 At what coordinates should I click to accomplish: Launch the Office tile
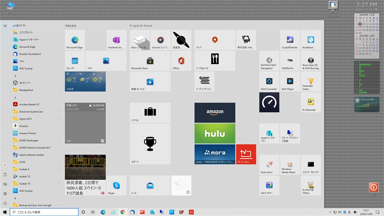pyautogui.click(x=181, y=61)
